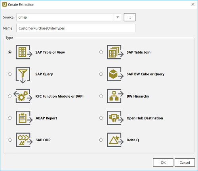Click the SAP ODP icon
Image resolution: width=198 pixels, height=171 pixels.
click(x=24, y=140)
